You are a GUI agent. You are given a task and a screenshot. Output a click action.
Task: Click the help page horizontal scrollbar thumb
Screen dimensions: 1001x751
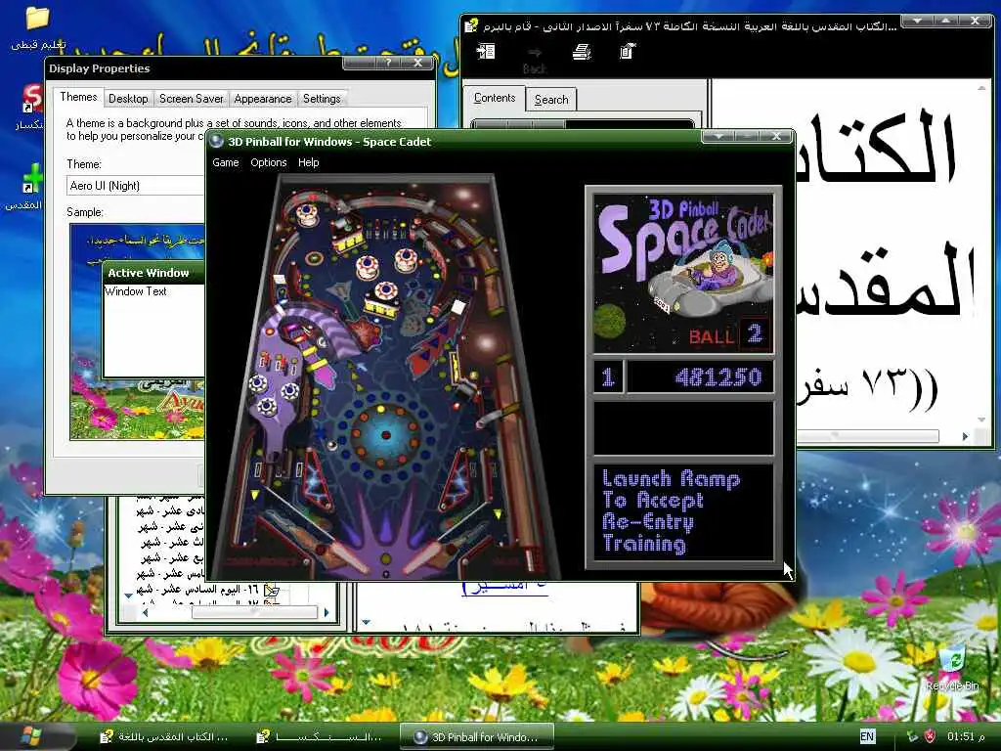pos(868,436)
